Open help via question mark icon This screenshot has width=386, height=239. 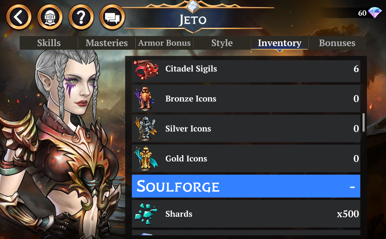[81, 17]
